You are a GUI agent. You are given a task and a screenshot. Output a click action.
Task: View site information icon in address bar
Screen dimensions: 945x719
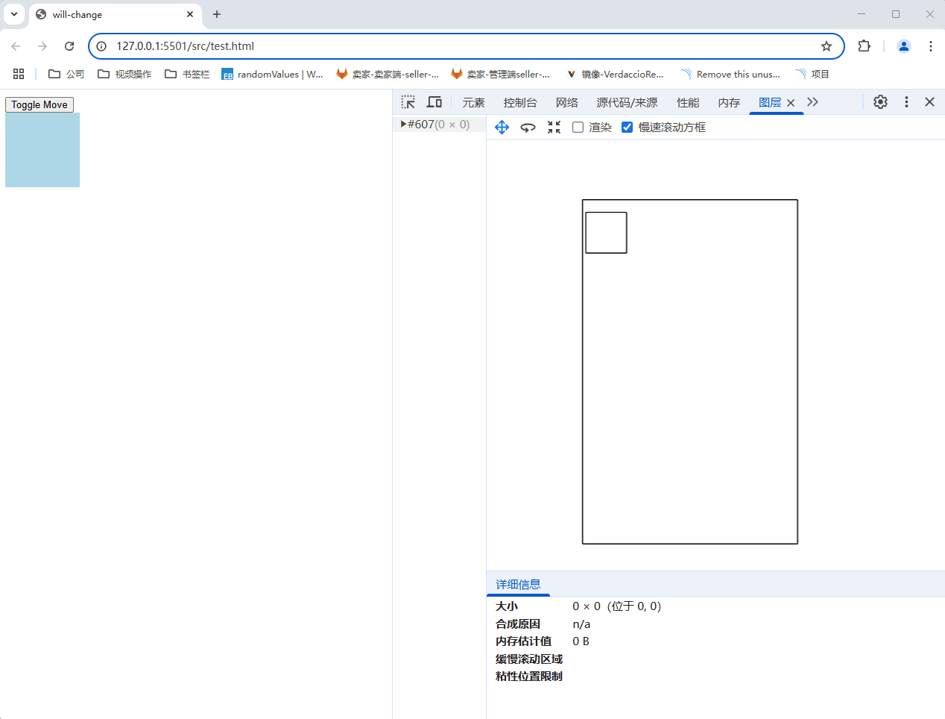pos(102,46)
